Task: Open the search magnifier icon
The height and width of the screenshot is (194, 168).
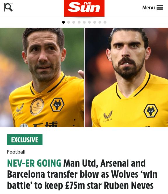Action: pos(8,7)
